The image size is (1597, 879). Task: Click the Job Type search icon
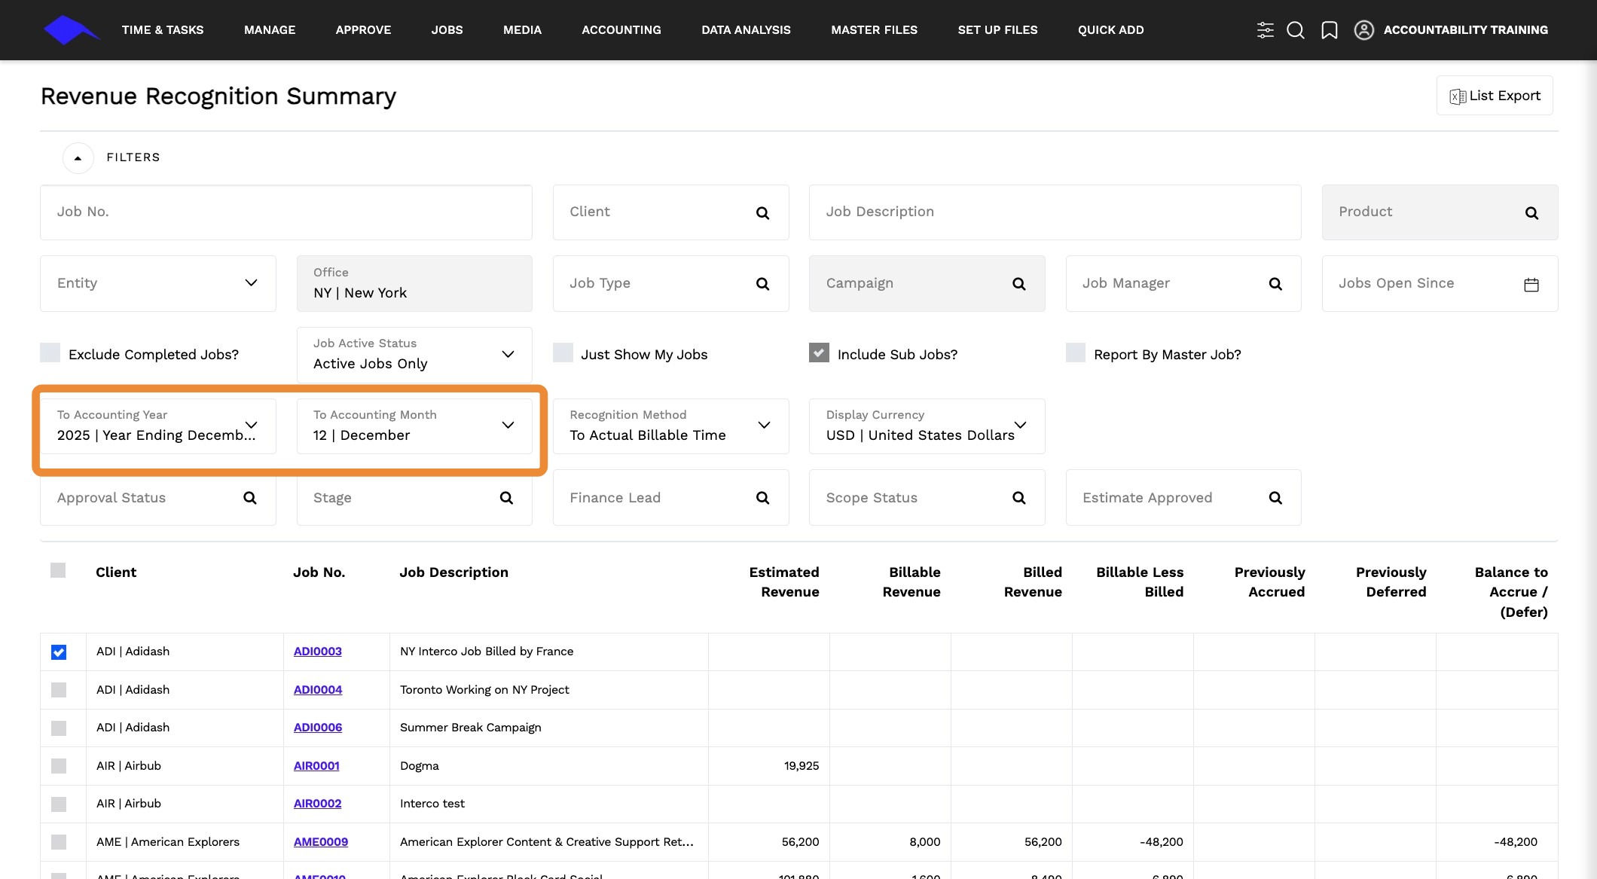[x=762, y=284]
